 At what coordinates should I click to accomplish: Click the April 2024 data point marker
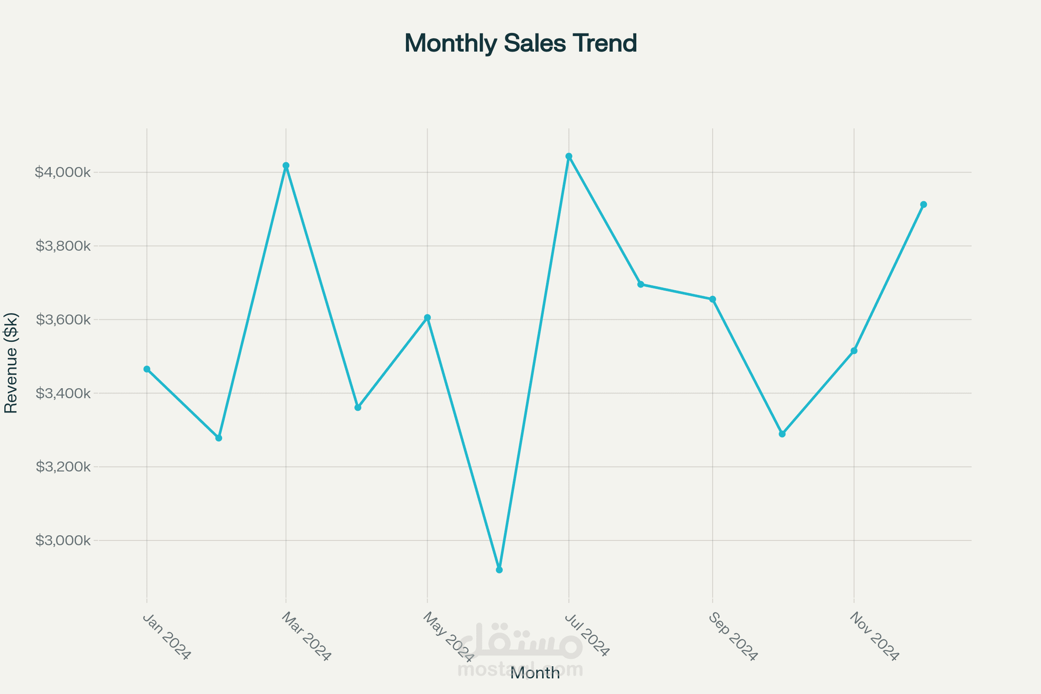(x=358, y=408)
